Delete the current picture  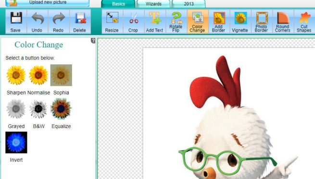[x=80, y=21]
